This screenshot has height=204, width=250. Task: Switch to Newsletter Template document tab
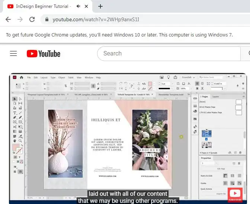[x=171, y=95]
